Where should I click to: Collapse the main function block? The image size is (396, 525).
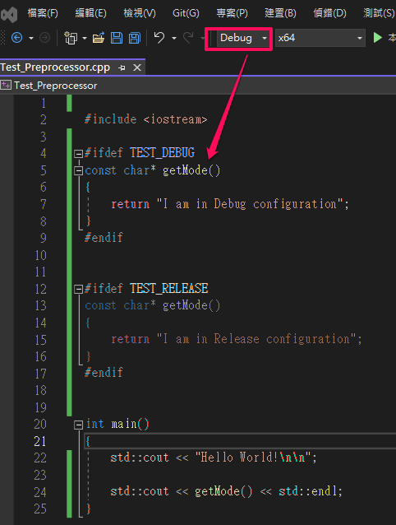click(78, 425)
